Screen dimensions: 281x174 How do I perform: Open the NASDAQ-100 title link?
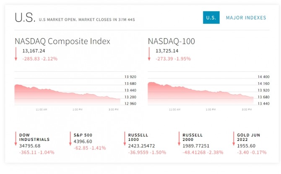point(172,41)
